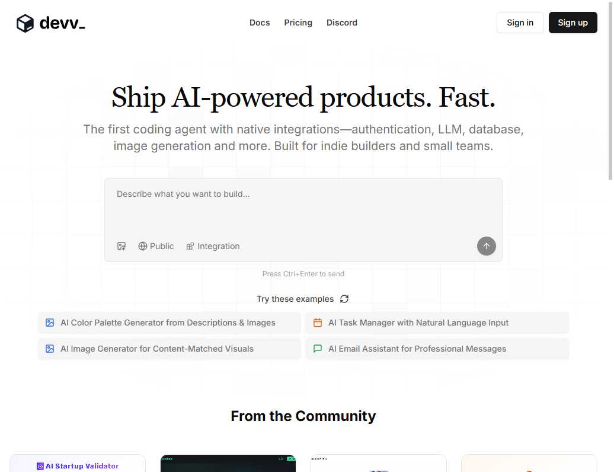Click the Sign up button
614x472 pixels.
tap(573, 23)
